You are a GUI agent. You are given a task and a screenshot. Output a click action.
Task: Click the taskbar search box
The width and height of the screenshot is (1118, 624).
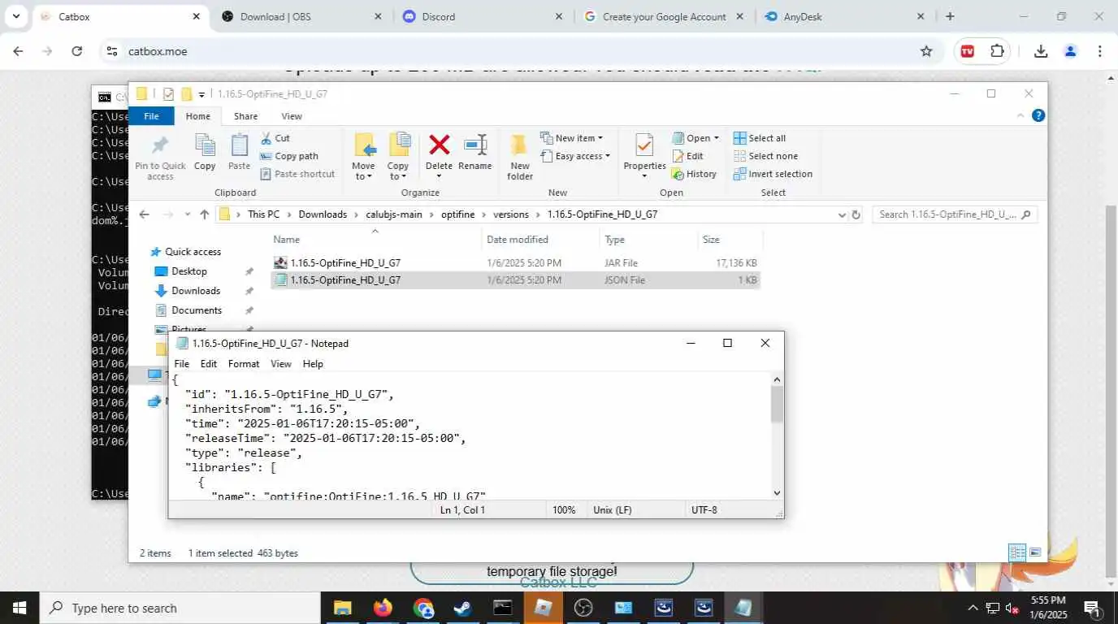click(180, 608)
